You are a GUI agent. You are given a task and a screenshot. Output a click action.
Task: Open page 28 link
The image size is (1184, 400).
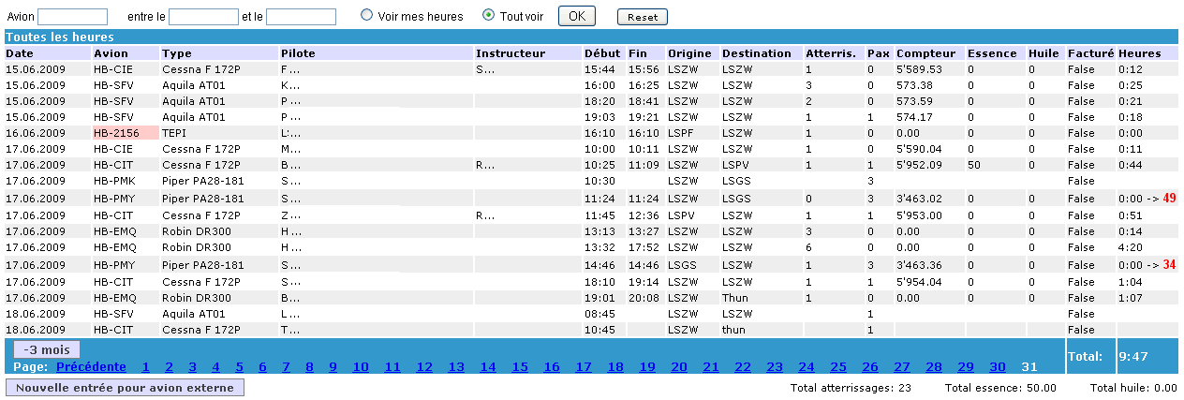(x=934, y=366)
